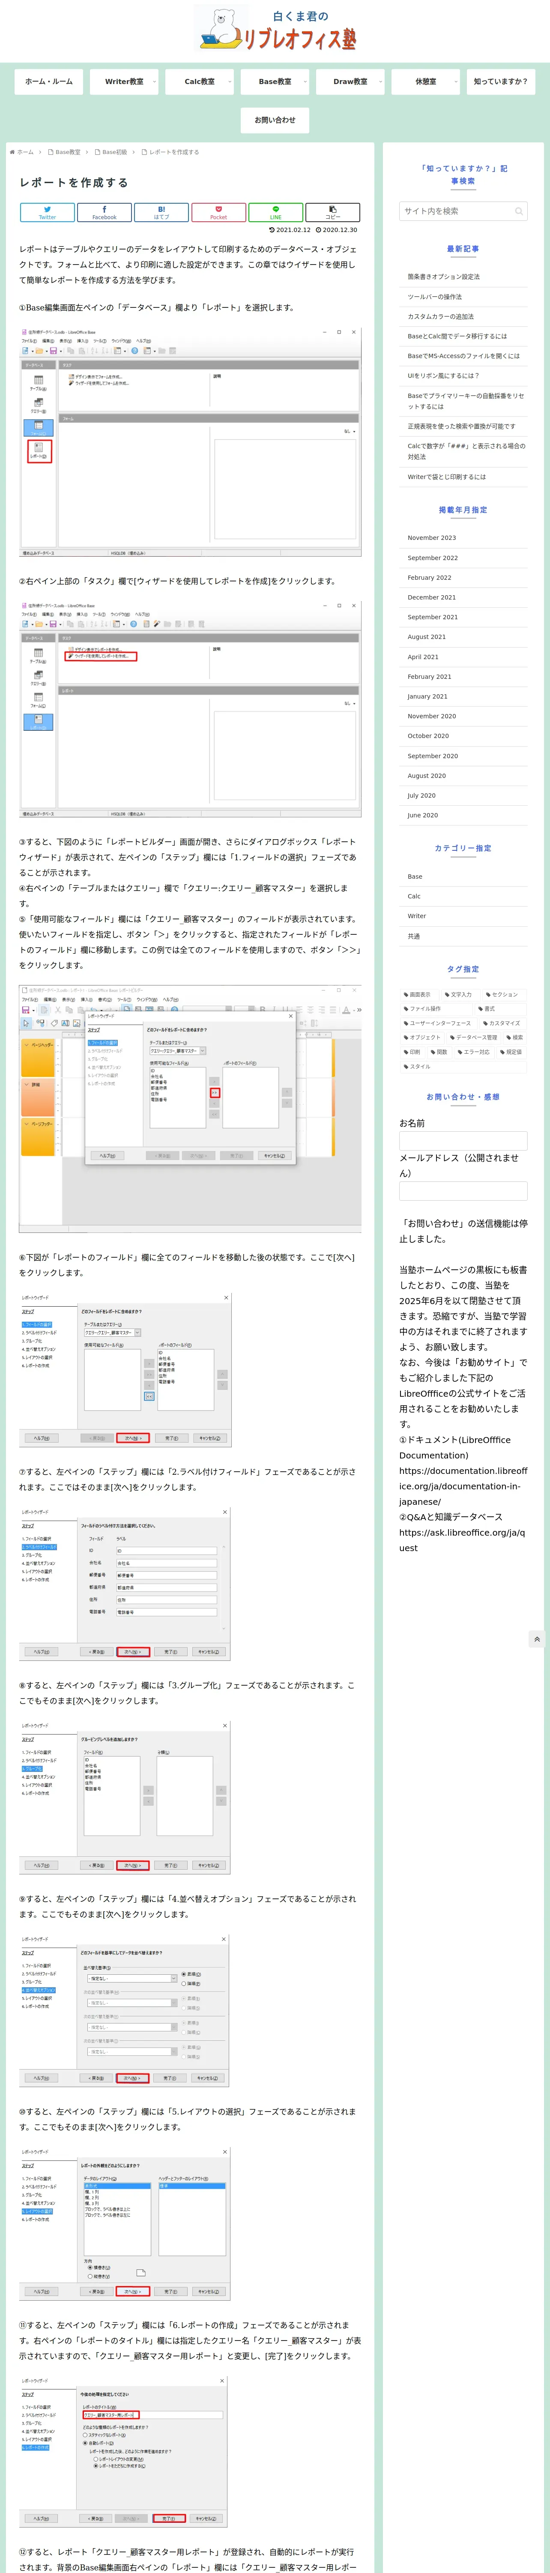
Task: Go to ホーム breadcrumb with house icon
Action: [x=22, y=153]
